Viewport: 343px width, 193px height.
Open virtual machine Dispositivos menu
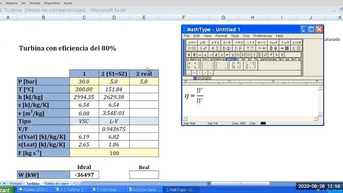pyautogui.click(x=52, y=3)
